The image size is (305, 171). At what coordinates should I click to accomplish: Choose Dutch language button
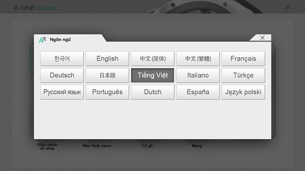tap(152, 92)
